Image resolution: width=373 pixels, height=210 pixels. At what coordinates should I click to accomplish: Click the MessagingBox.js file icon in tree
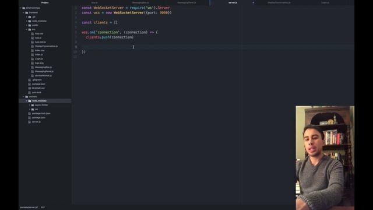coord(33,67)
